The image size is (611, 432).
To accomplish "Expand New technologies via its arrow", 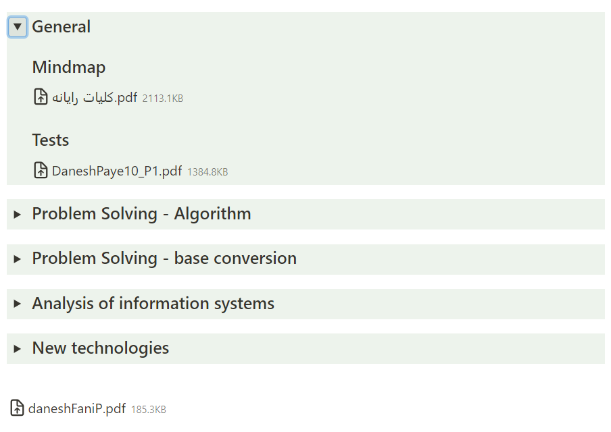I will (x=18, y=348).
